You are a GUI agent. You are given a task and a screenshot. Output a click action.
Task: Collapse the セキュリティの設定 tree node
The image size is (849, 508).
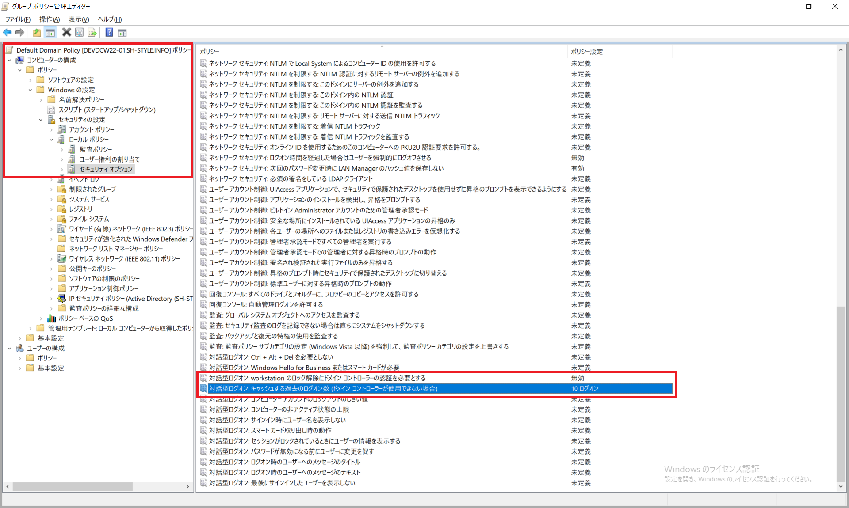pyautogui.click(x=41, y=120)
